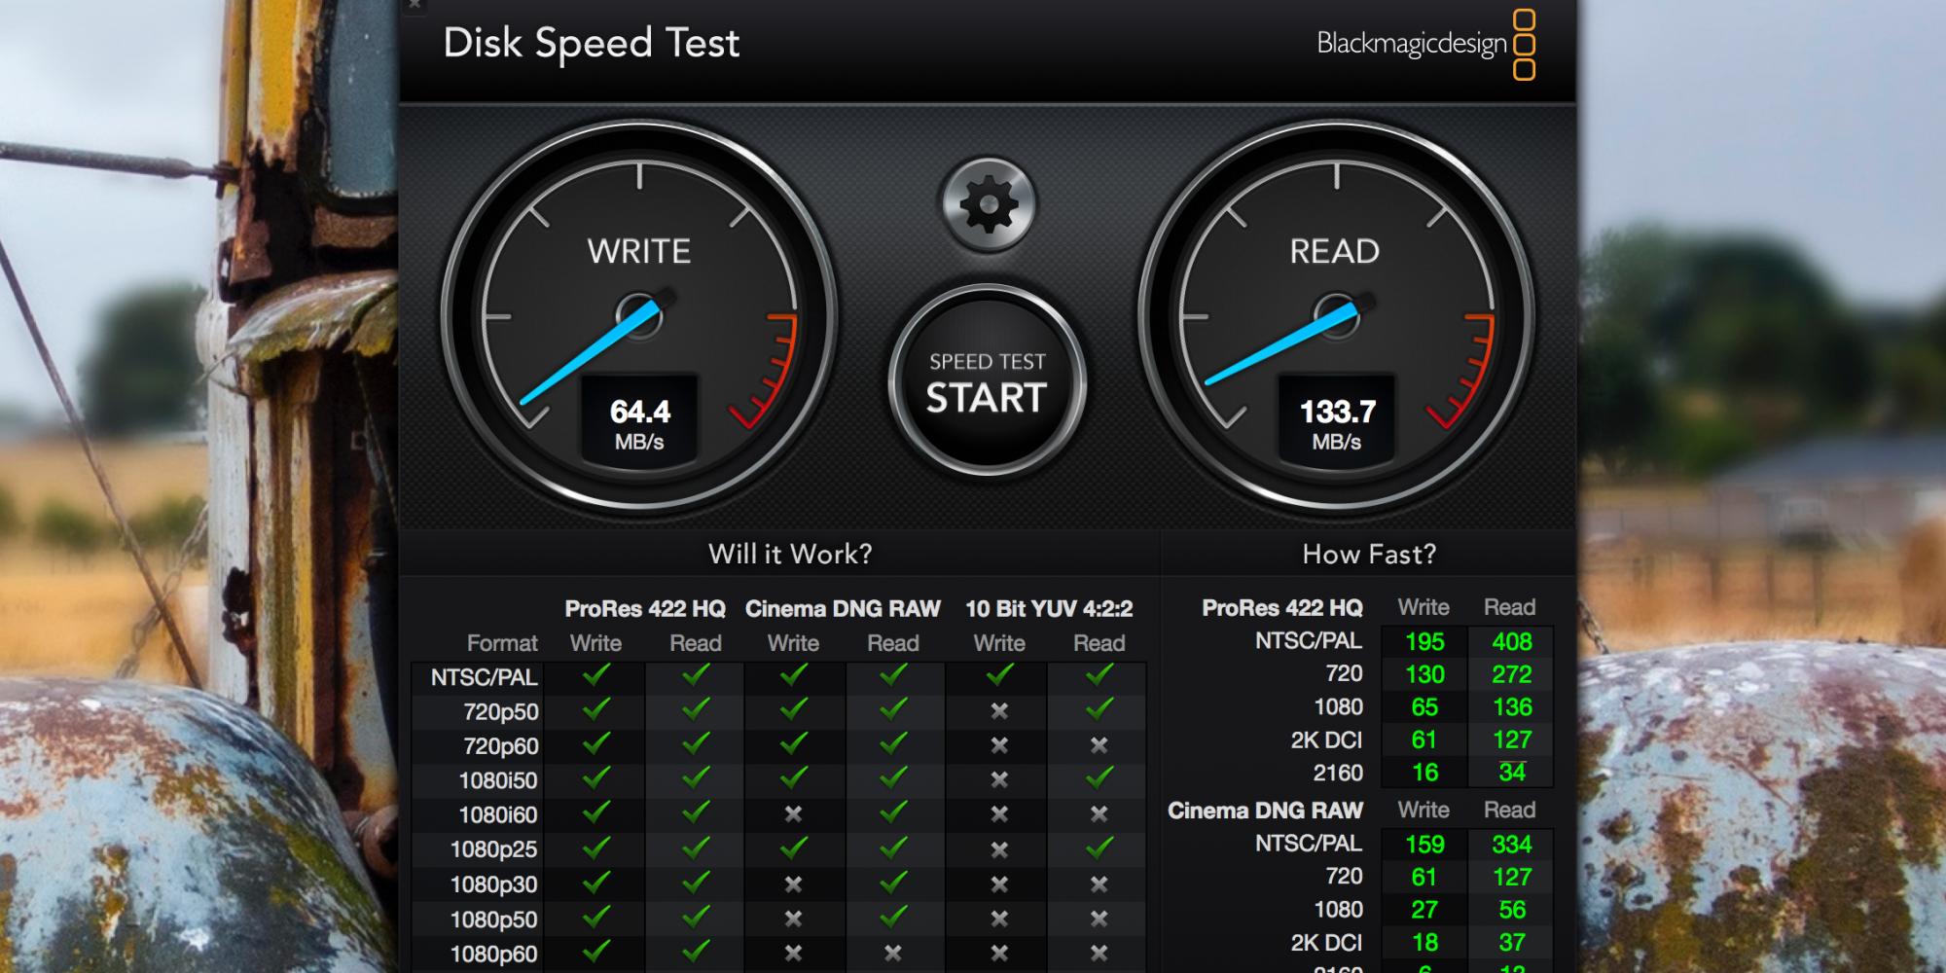This screenshot has width=1946, height=973.
Task: Click the 720p50 format row label
Action: pos(501,712)
